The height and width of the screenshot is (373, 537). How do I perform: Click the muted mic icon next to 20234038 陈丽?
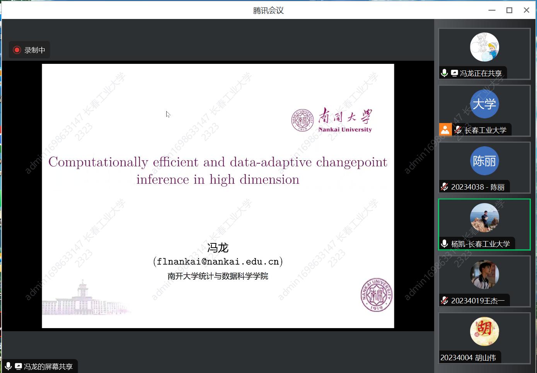[x=445, y=187]
